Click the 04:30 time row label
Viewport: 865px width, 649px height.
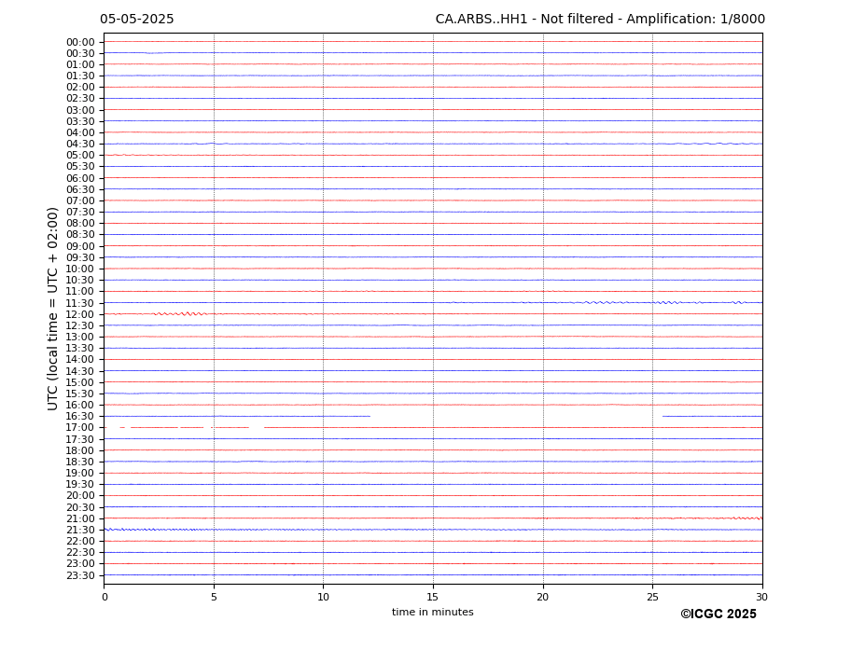pos(80,144)
